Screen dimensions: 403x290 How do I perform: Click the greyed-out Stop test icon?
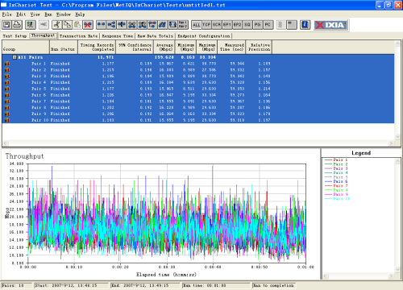point(44,25)
